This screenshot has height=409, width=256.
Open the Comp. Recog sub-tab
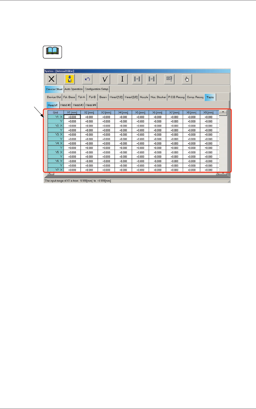point(195,97)
